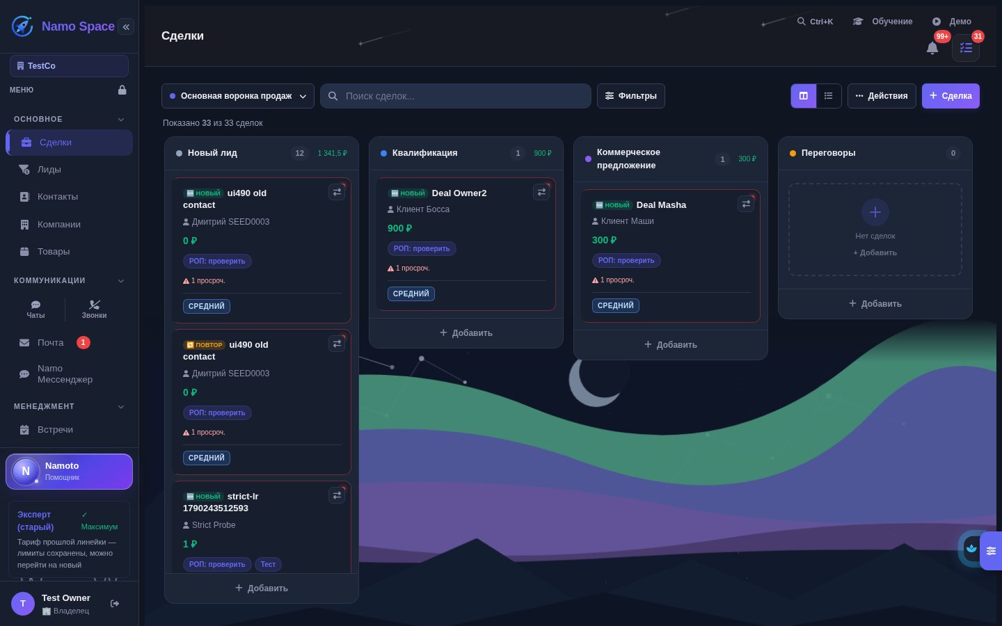This screenshot has height=626, width=1002.
Task: Open Звонки calls icon
Action: tap(95, 309)
